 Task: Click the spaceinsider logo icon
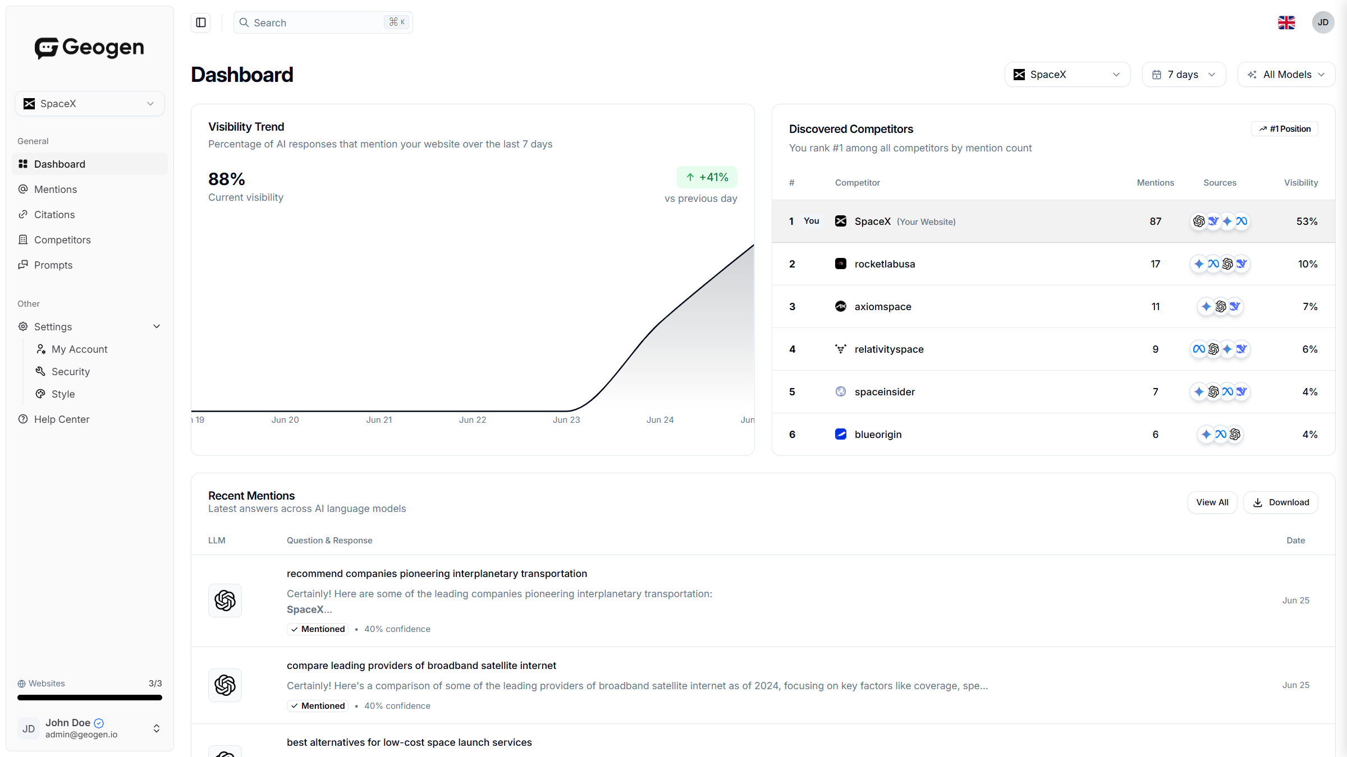pos(841,391)
